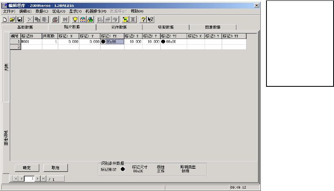Switch to the 元件数据 tab

pos(119,27)
